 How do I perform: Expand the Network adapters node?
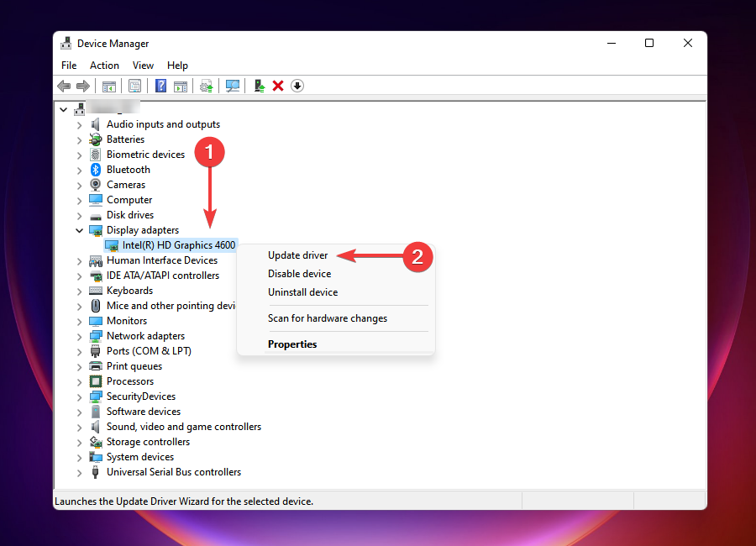(x=80, y=337)
